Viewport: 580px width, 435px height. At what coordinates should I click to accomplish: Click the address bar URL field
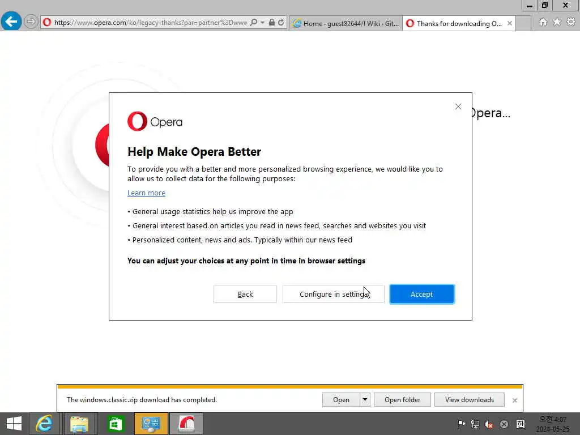coord(150,23)
